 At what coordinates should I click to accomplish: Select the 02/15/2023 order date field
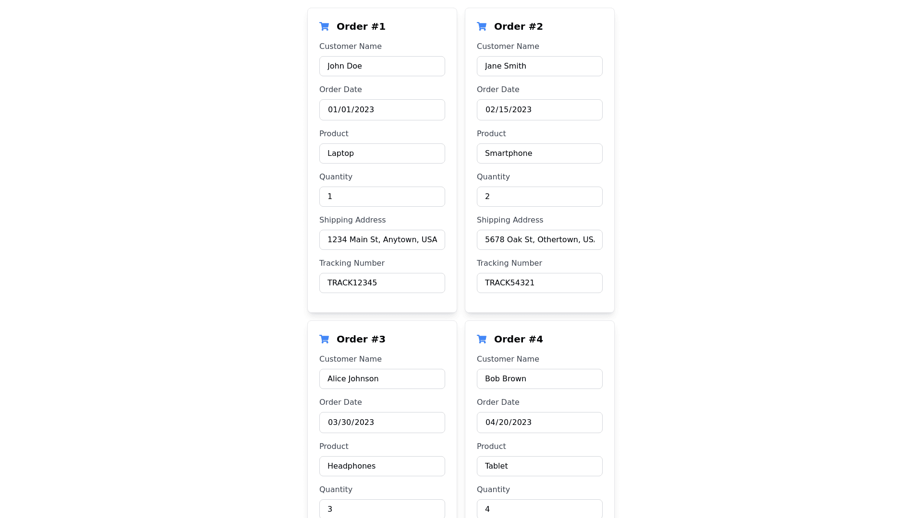click(x=539, y=110)
